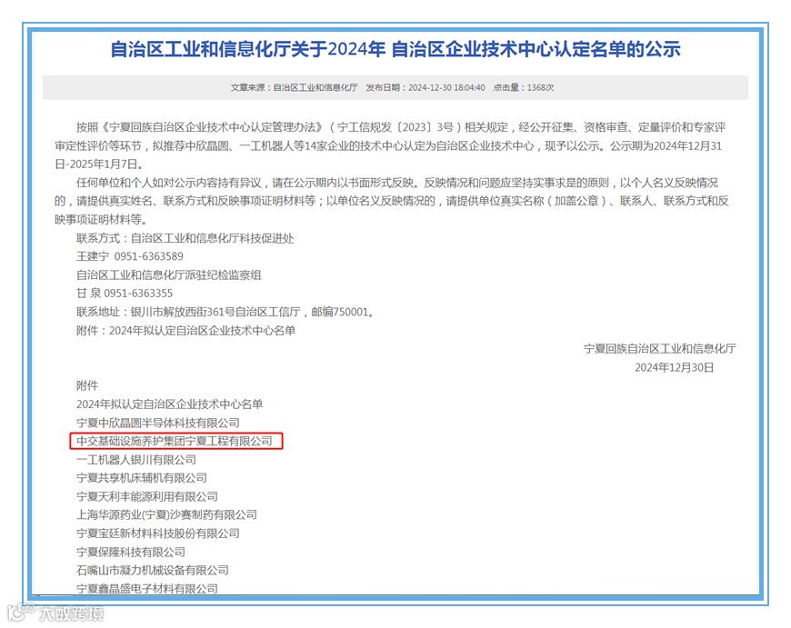The height and width of the screenshot is (628, 791).
Task: Select 宁夏共享机床辅机有限公司 in the list
Action: click(x=142, y=478)
